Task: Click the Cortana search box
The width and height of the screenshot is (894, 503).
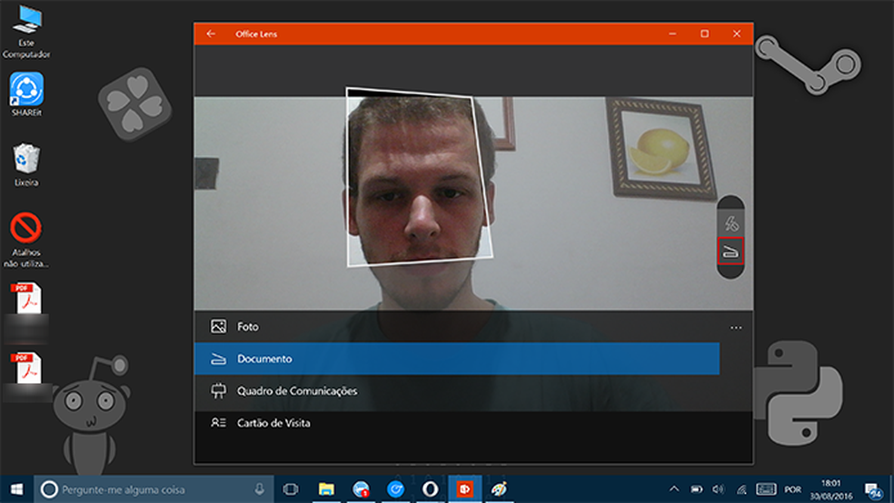Action: [154, 489]
